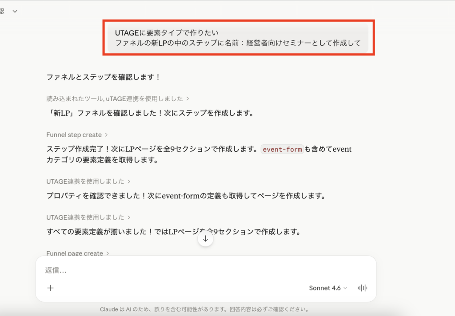
Task: Jump to latest message with the down arrow
Action: coord(205,238)
